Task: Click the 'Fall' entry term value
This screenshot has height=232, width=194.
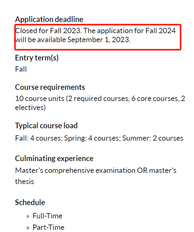Action: (x=21, y=69)
